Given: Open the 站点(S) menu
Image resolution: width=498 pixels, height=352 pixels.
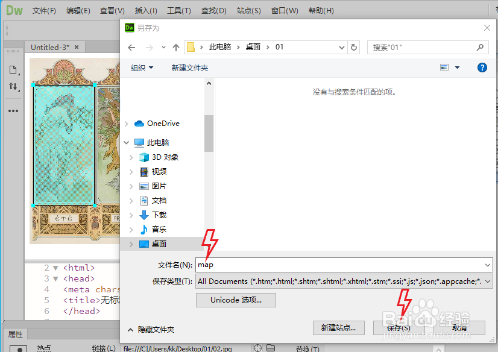Looking at the screenshot, I should [248, 11].
